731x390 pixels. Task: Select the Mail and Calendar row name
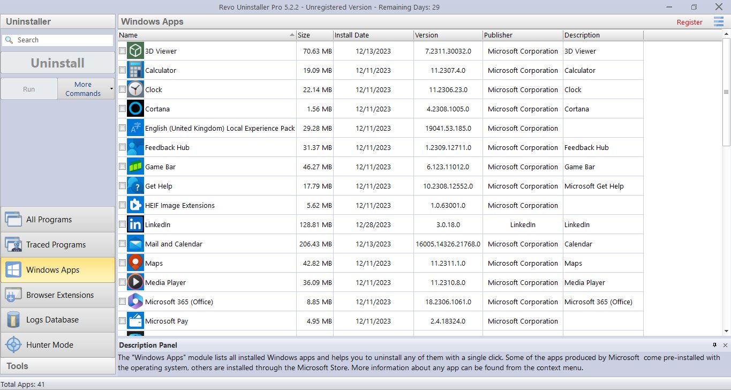pyautogui.click(x=174, y=244)
